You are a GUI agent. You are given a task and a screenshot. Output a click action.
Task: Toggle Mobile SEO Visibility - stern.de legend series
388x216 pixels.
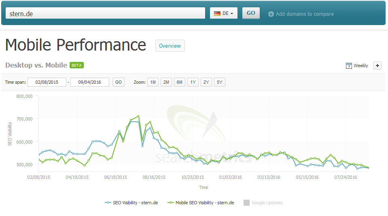click(x=201, y=203)
